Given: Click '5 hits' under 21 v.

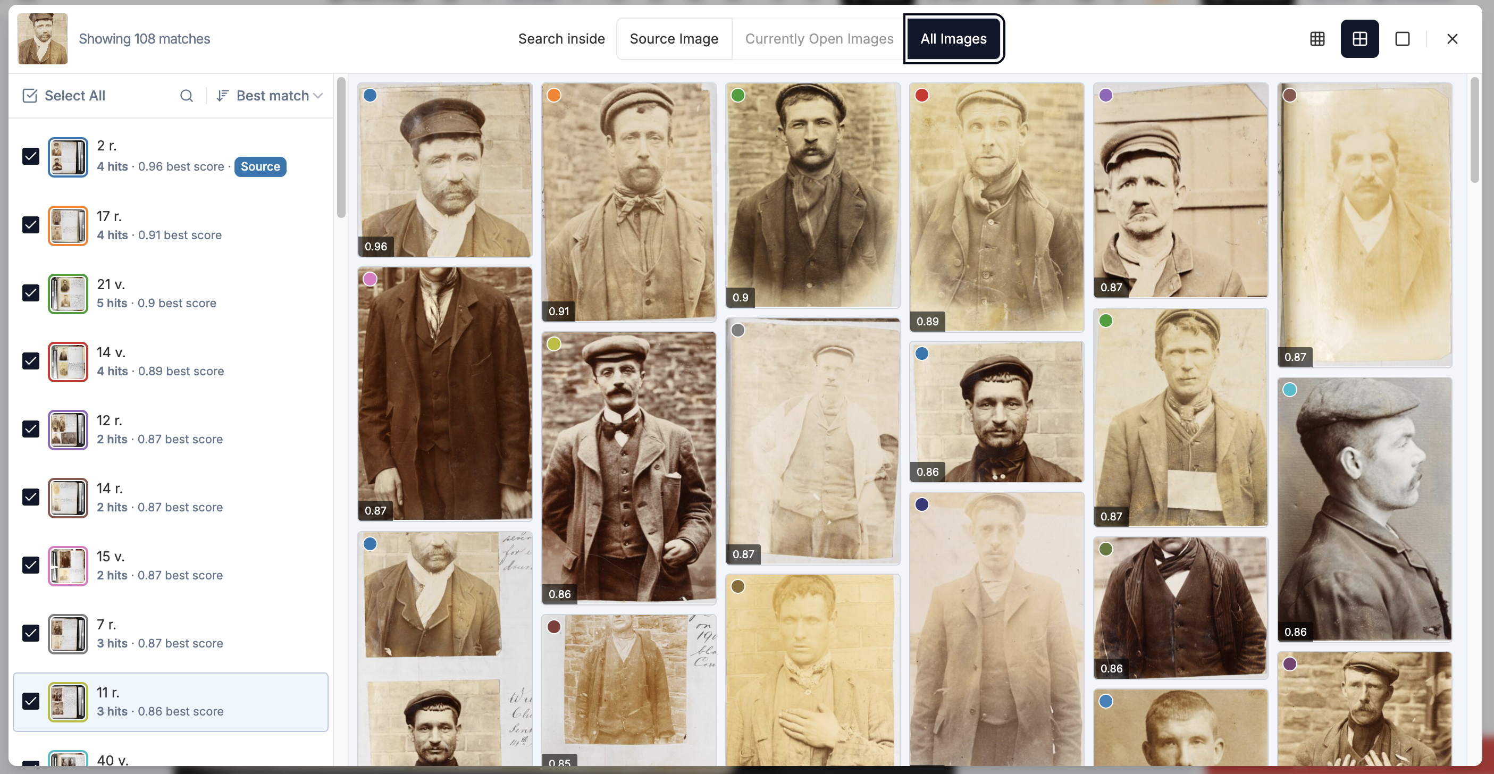Looking at the screenshot, I should [x=112, y=302].
